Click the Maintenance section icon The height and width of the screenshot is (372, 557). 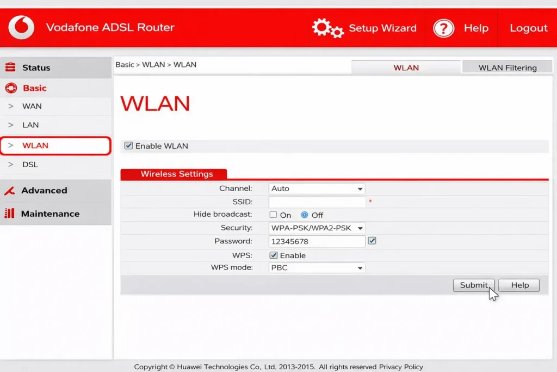[x=9, y=214]
